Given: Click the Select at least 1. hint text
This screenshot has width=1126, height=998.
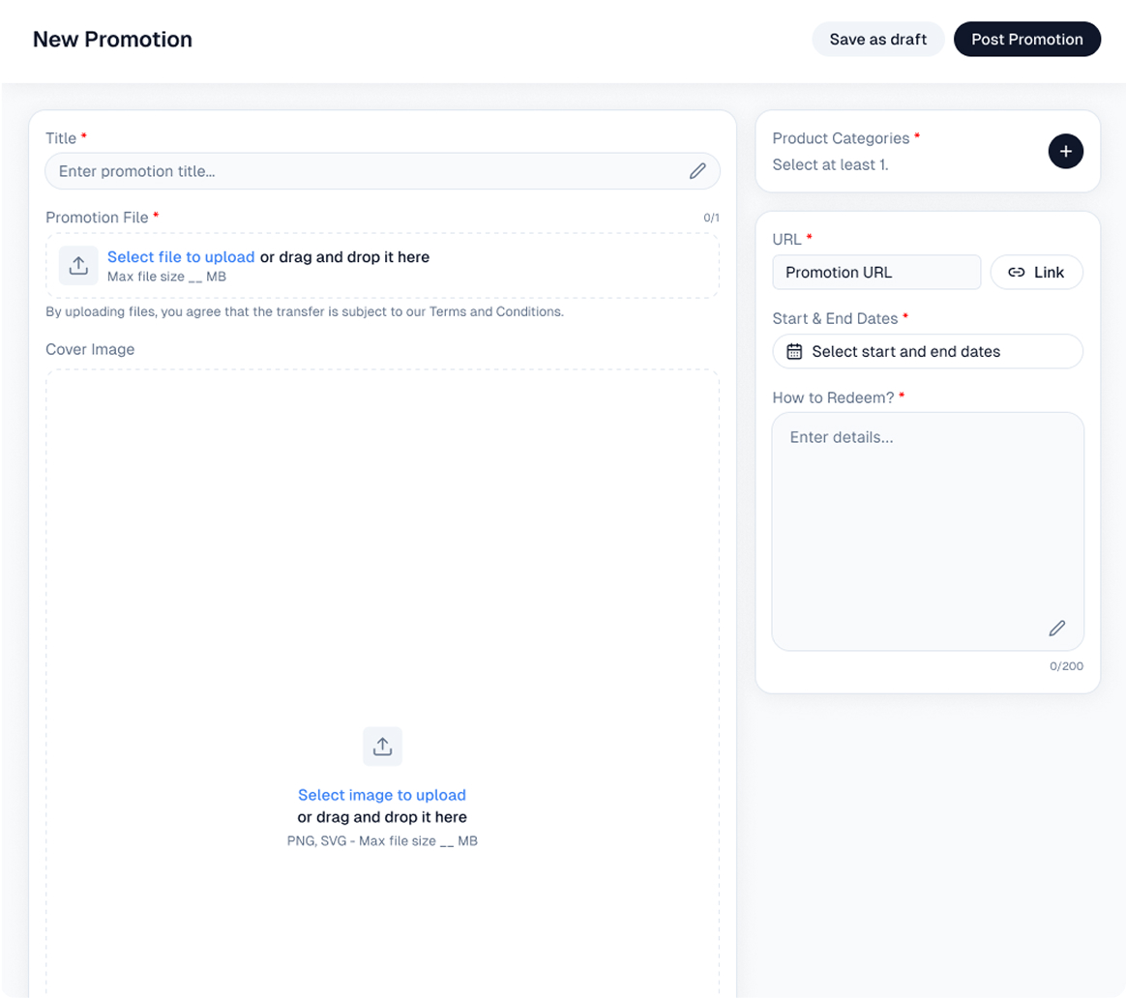Looking at the screenshot, I should 830,165.
